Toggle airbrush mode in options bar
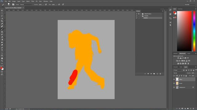The height and width of the screenshot is (110, 197). click(x=59, y=5)
